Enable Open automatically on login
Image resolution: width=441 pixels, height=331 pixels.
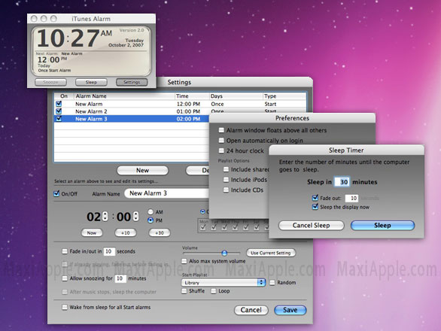coord(221,141)
